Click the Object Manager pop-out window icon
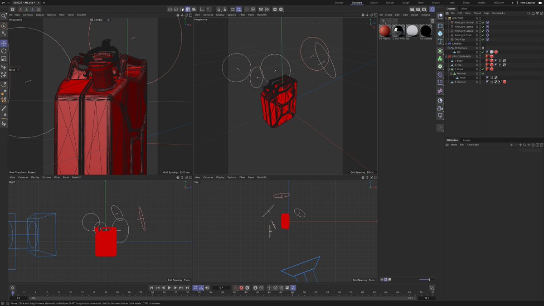Screen dimensions: 544x306 [x=542, y=13]
